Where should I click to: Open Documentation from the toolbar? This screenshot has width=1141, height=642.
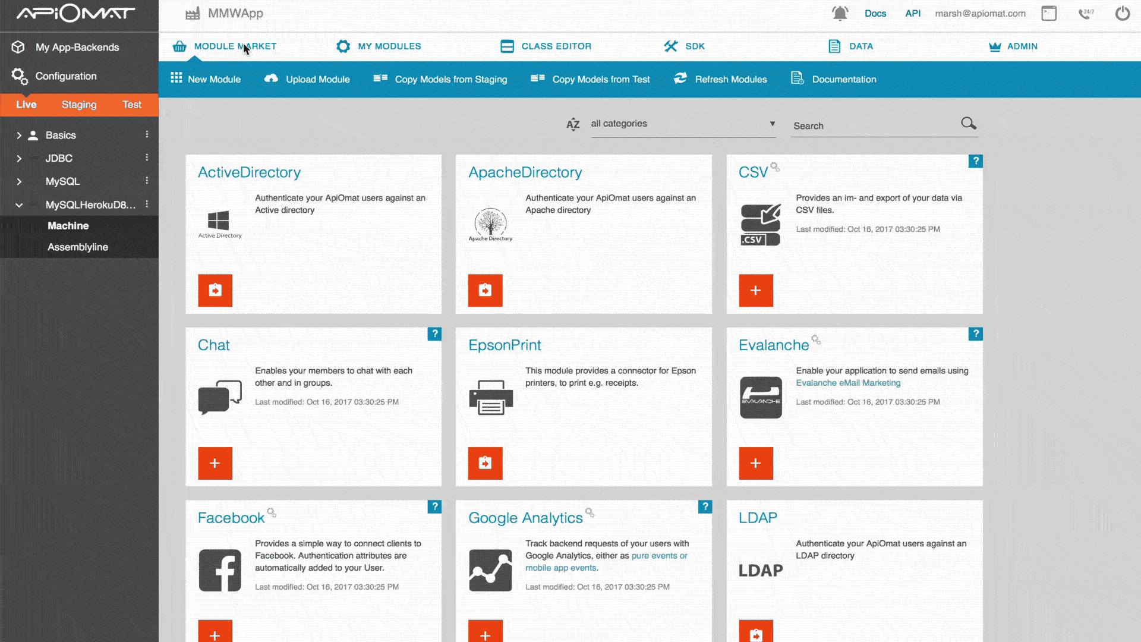click(833, 79)
